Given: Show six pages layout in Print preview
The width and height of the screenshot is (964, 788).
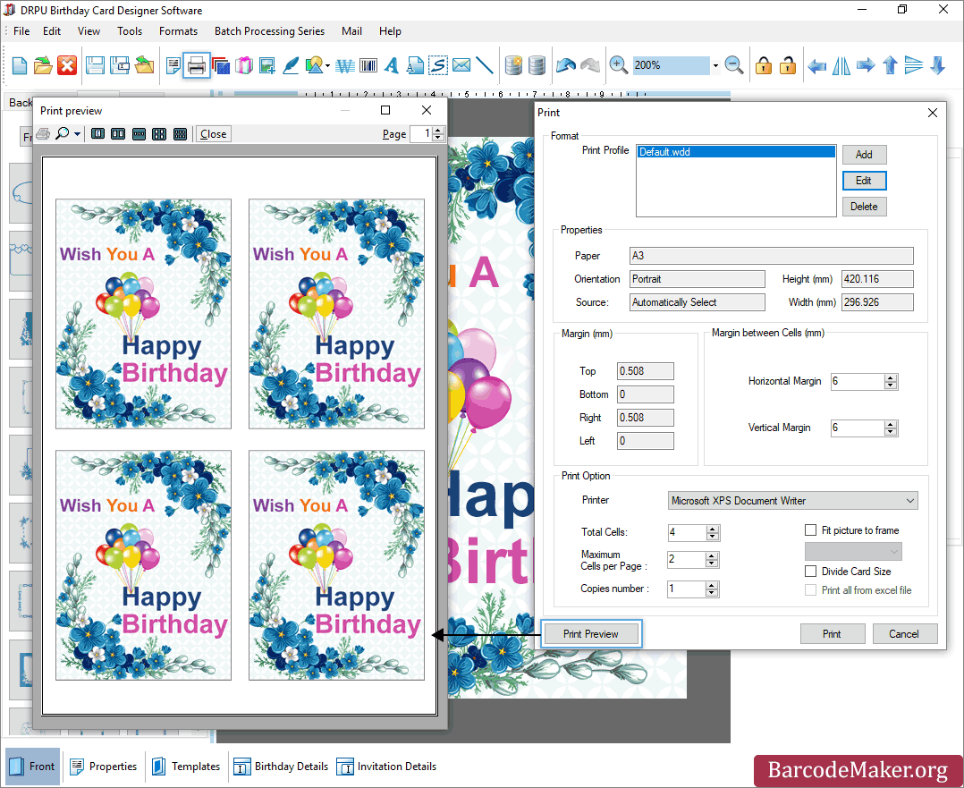Looking at the screenshot, I should [x=180, y=134].
